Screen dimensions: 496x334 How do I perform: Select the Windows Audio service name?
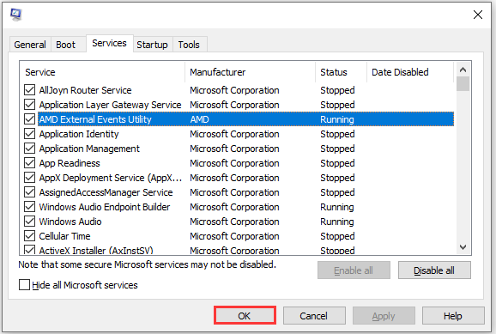[x=70, y=222]
